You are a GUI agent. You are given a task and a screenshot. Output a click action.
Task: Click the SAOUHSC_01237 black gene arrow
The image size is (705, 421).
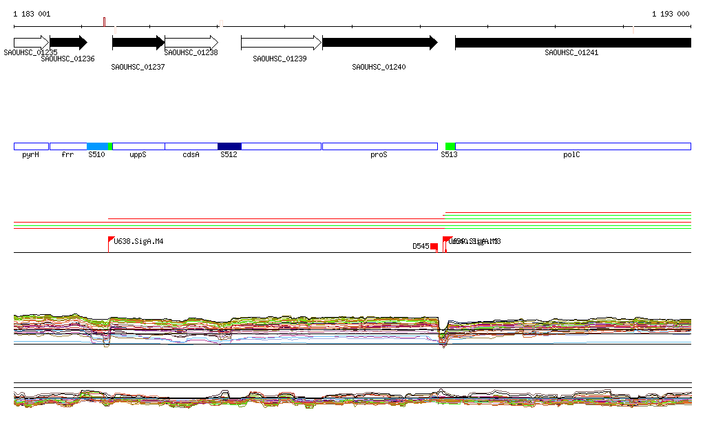pyautogui.click(x=138, y=43)
